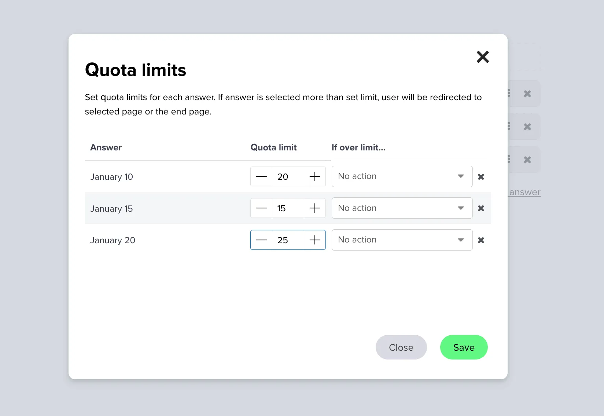Expand the No action dropdown for January 20

pyautogui.click(x=402, y=240)
